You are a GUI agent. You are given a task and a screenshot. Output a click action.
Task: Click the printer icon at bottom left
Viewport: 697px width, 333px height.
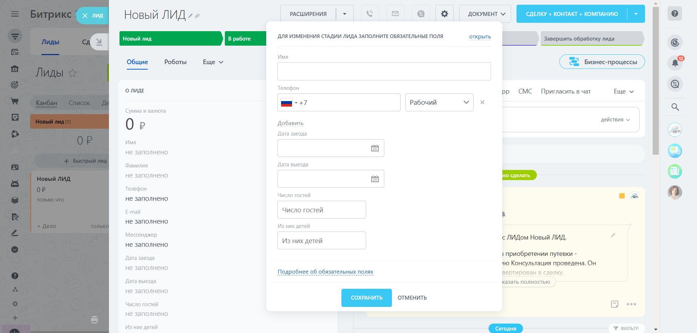[x=94, y=320]
